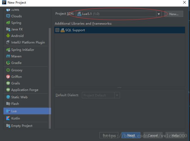Click the Spring leaf icon
190x141 pixels.
(8, 23)
